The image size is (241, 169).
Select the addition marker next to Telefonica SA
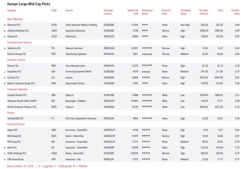click(4, 48)
